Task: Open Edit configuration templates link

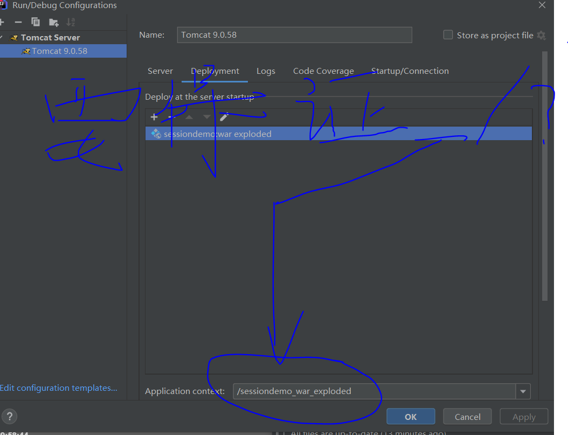Action: tap(59, 388)
